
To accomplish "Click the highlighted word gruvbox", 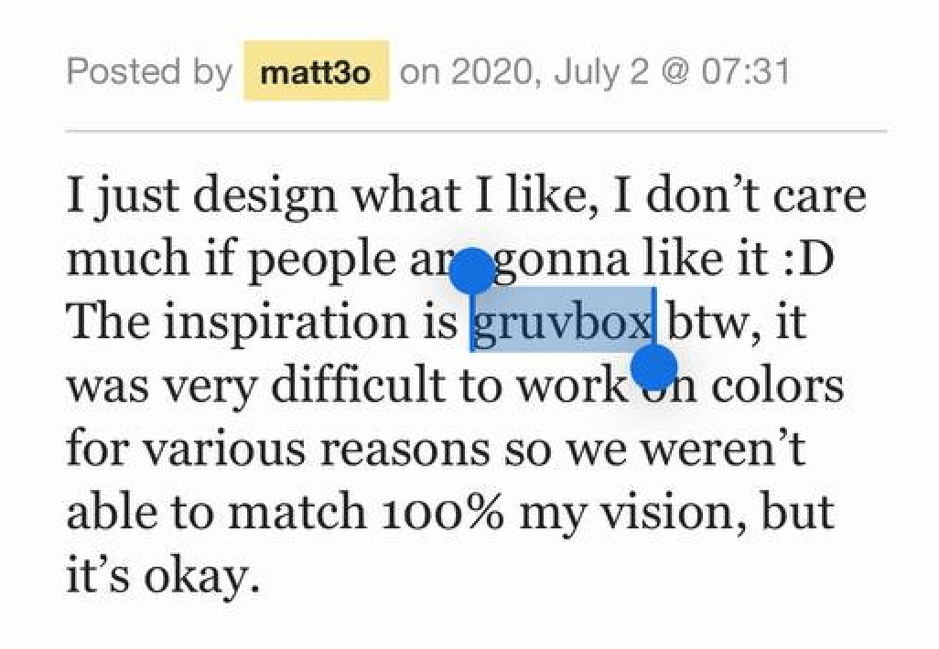I will [x=562, y=321].
